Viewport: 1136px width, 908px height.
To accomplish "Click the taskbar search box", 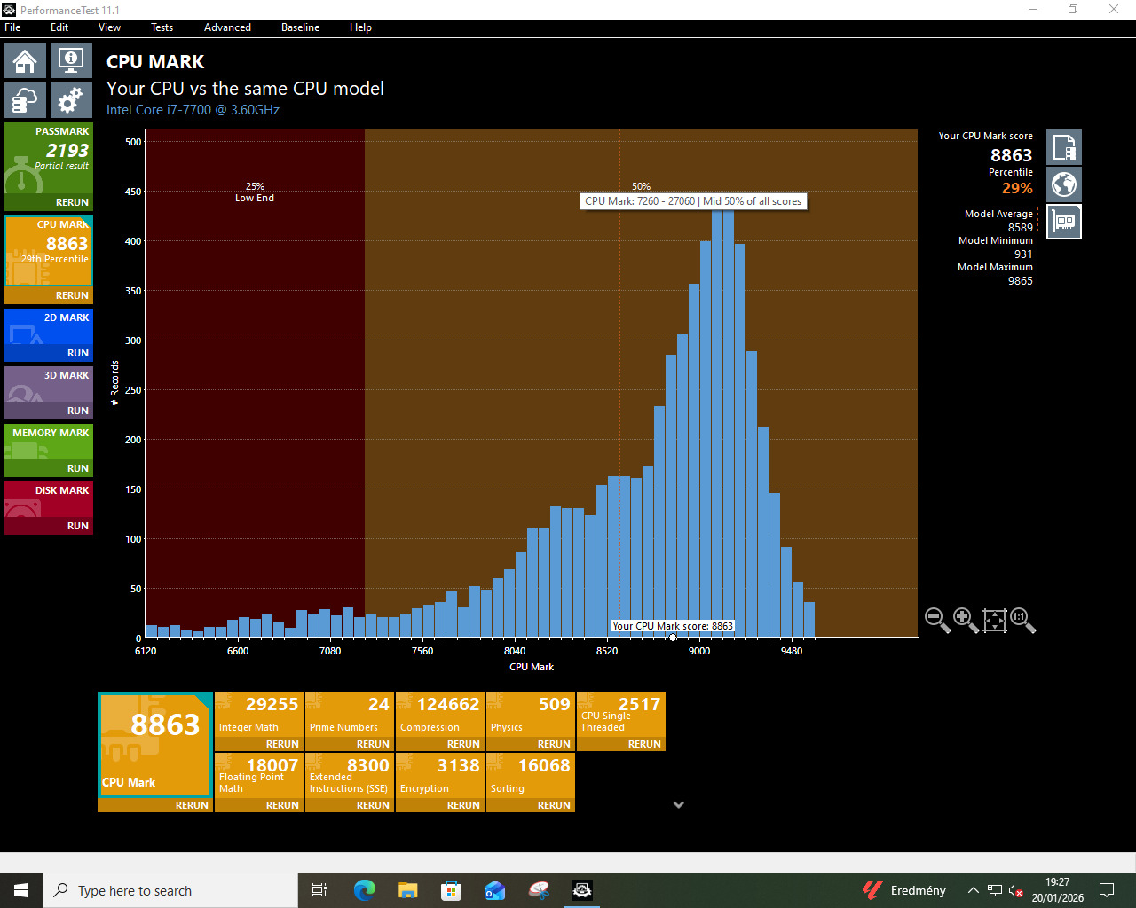I will [170, 890].
